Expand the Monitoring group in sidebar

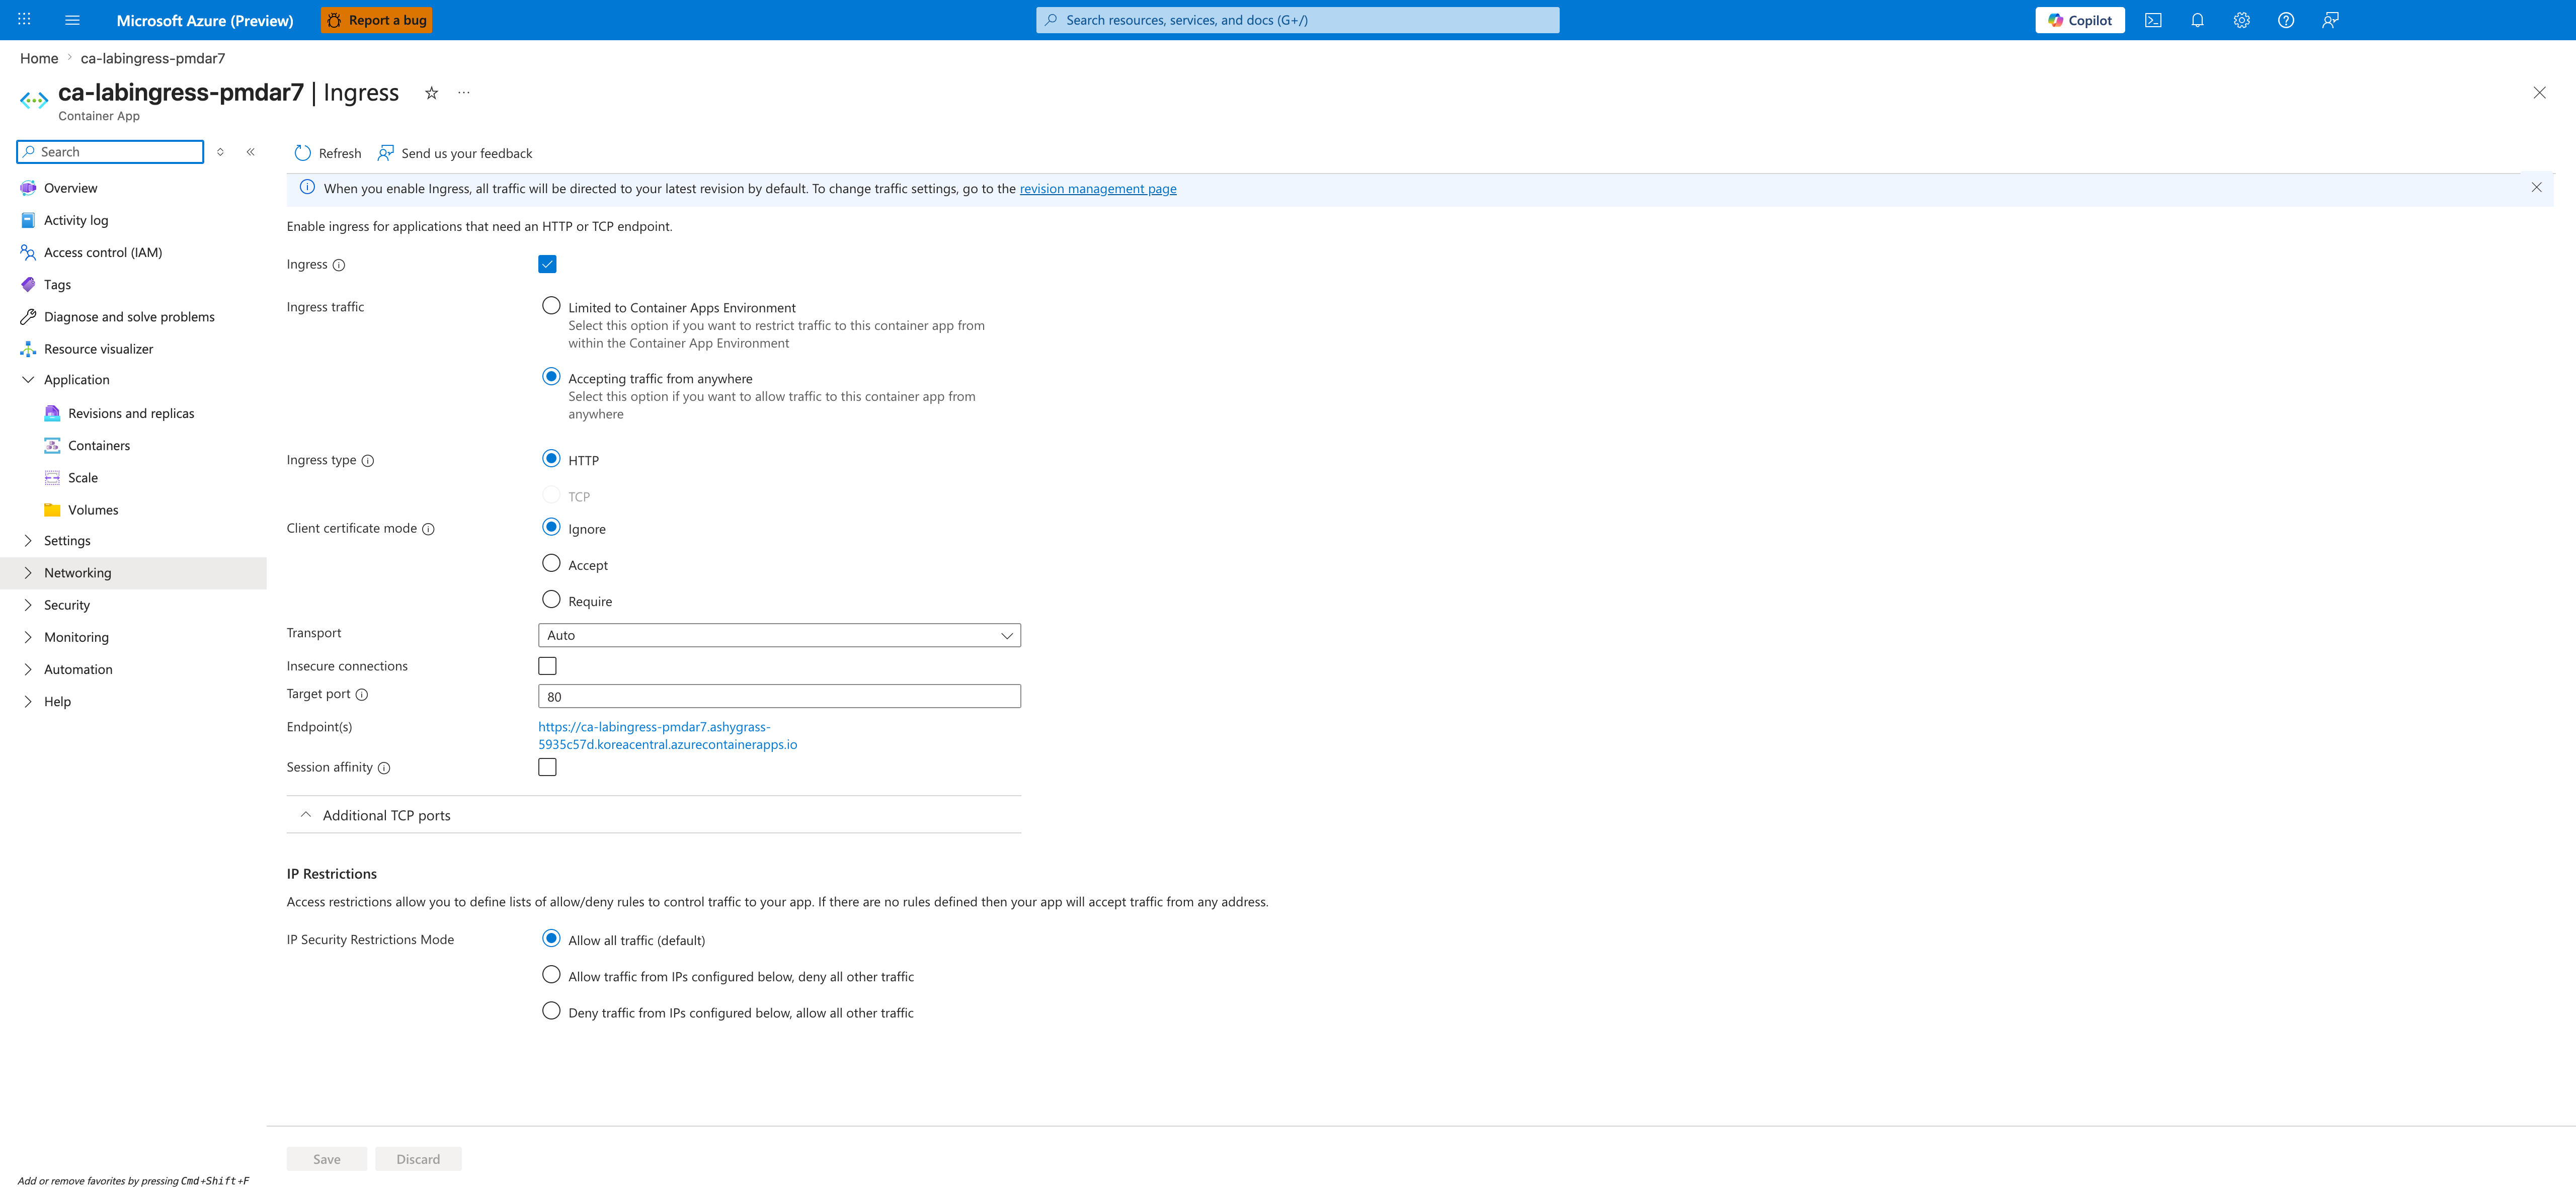tap(28, 637)
